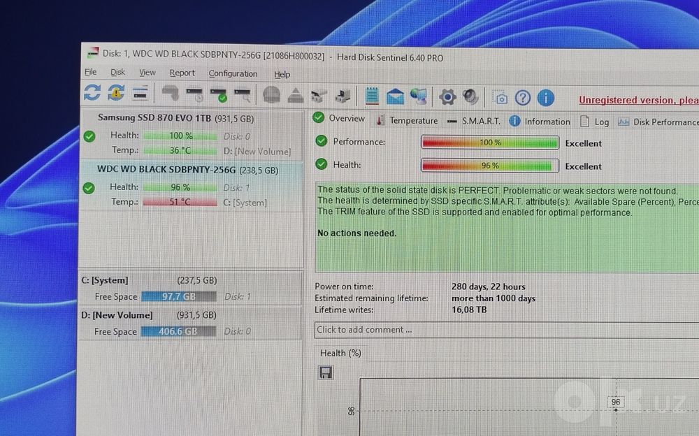699x436 pixels.
Task: Click 'D: [New Volume]' label under Samsung disk
Action: [x=257, y=152]
